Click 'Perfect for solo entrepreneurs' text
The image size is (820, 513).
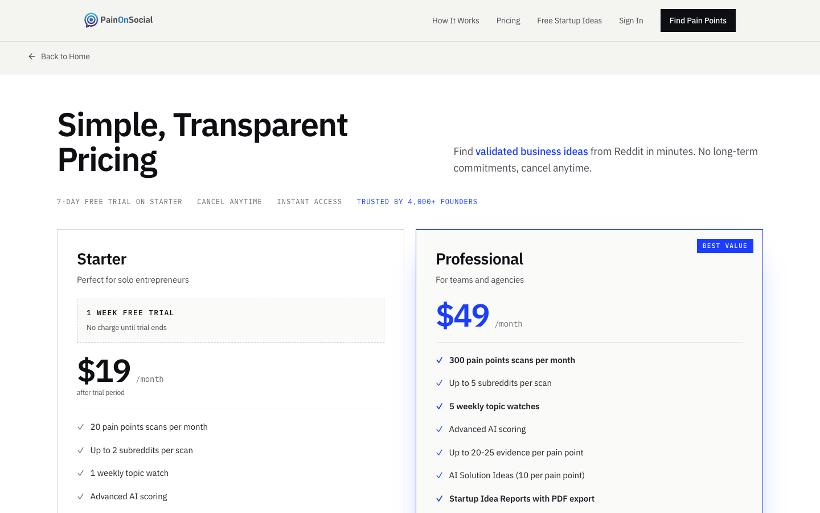click(133, 280)
